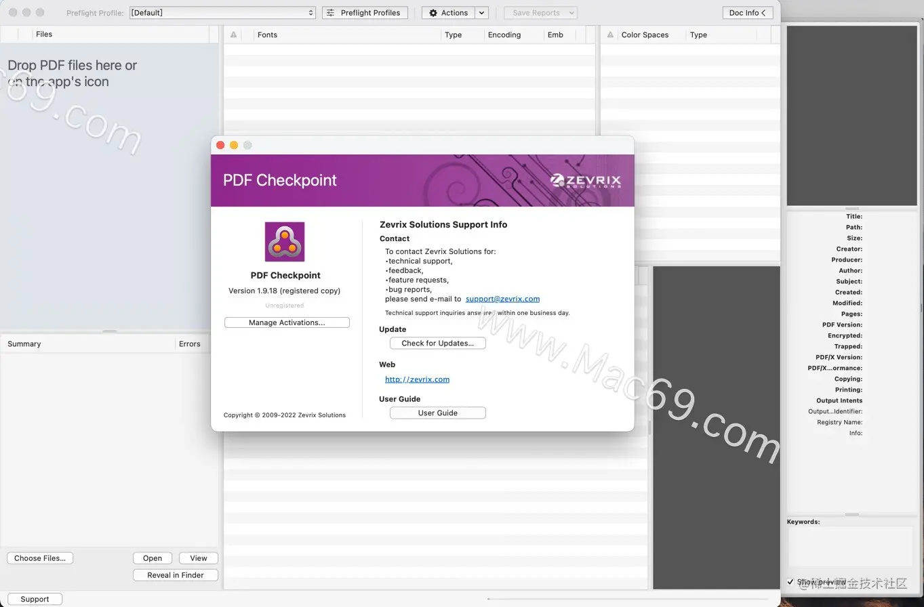
Task: Open the support@zevrix.com email link
Action: tap(502, 299)
